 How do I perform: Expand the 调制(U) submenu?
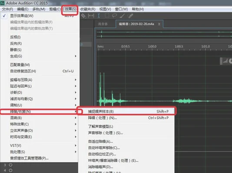40,105
